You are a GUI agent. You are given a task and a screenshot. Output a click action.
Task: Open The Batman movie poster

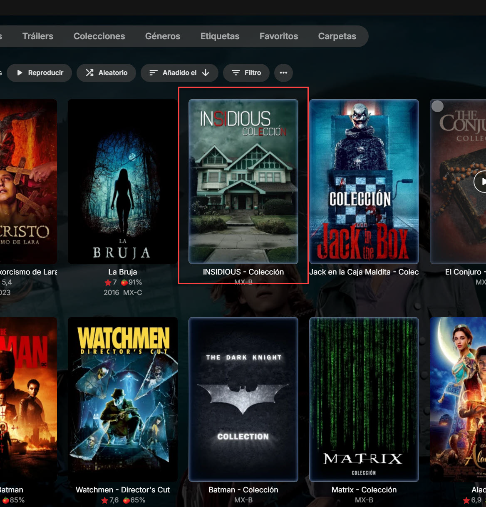click(x=28, y=400)
